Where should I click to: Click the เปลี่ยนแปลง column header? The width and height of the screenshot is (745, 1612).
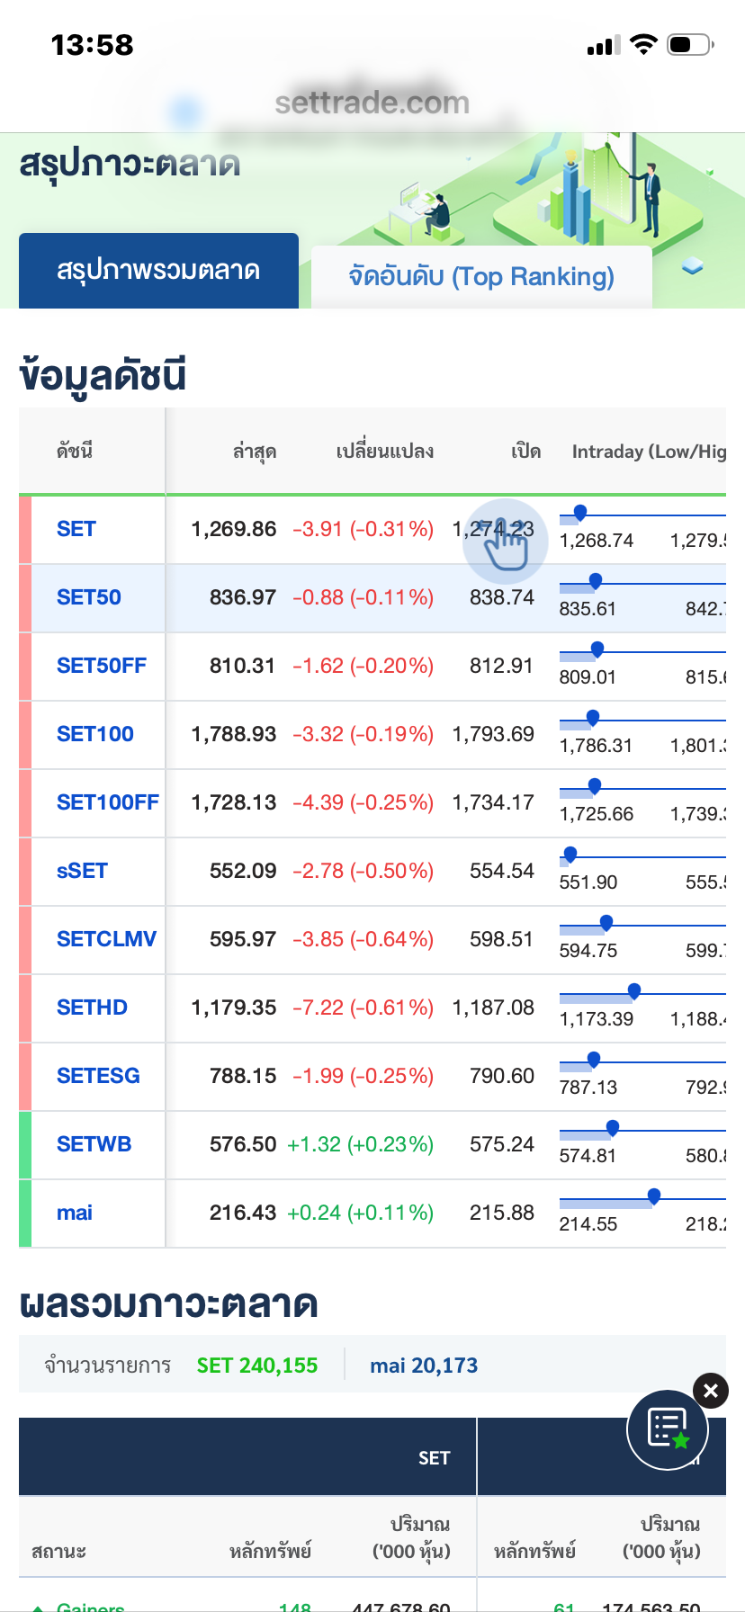385,452
